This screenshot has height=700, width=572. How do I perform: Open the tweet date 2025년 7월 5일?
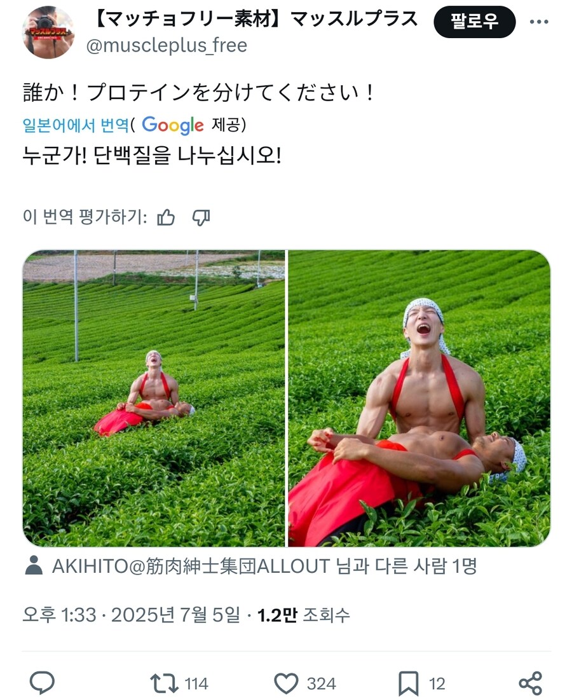(x=175, y=615)
